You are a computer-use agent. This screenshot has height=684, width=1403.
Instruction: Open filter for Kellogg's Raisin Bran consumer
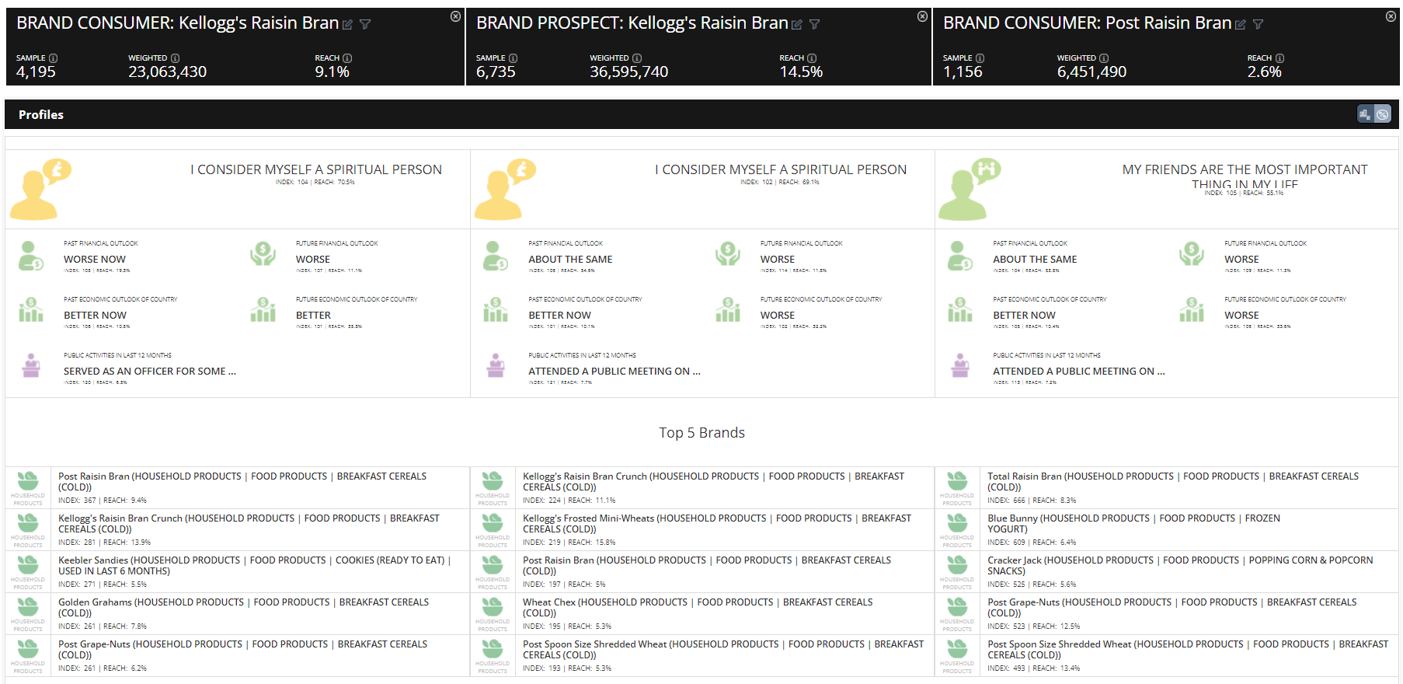(x=365, y=25)
